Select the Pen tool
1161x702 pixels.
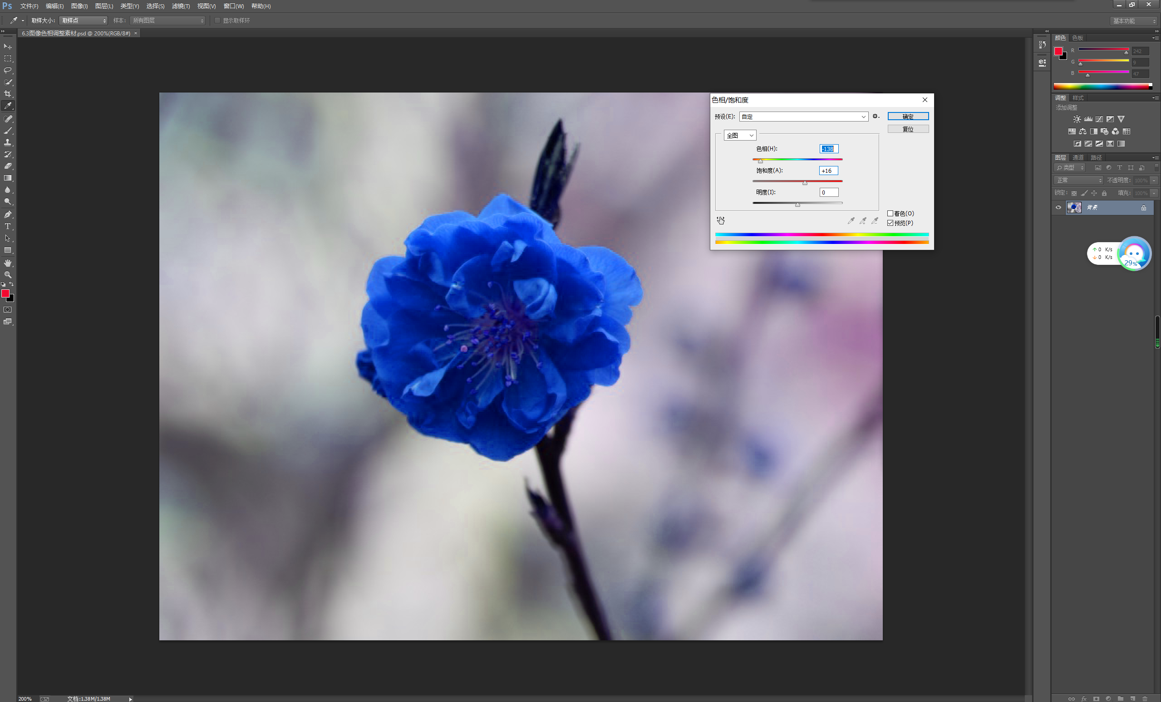coord(8,214)
